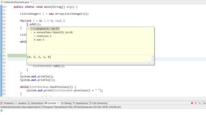Click 'System.out.println(l);' on line 35
The width and height of the screenshot is (206, 115).
pyautogui.click(x=38, y=80)
